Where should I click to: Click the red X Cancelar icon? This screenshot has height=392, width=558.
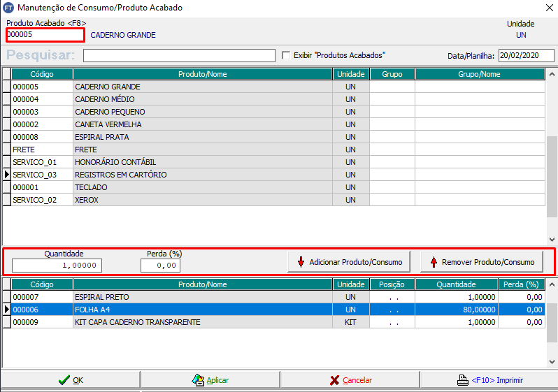(335, 380)
